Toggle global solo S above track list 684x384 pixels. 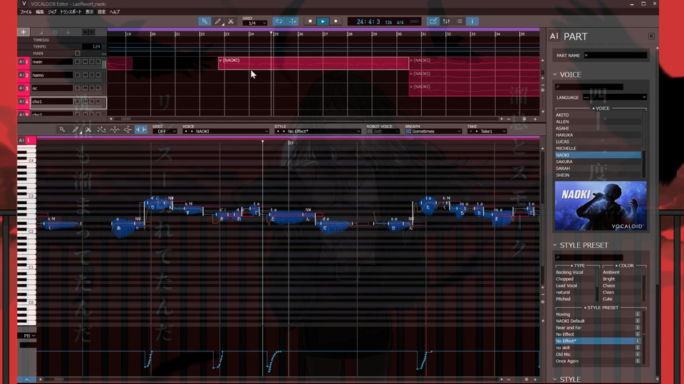pos(92,32)
